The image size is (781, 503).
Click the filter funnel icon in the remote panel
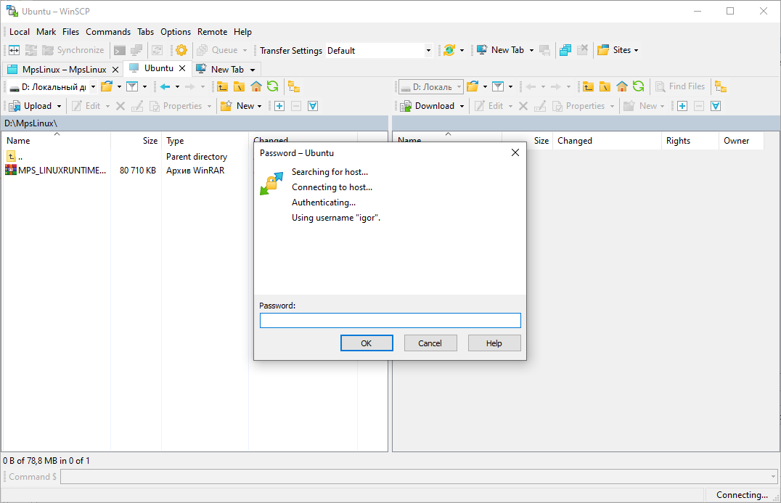point(498,86)
